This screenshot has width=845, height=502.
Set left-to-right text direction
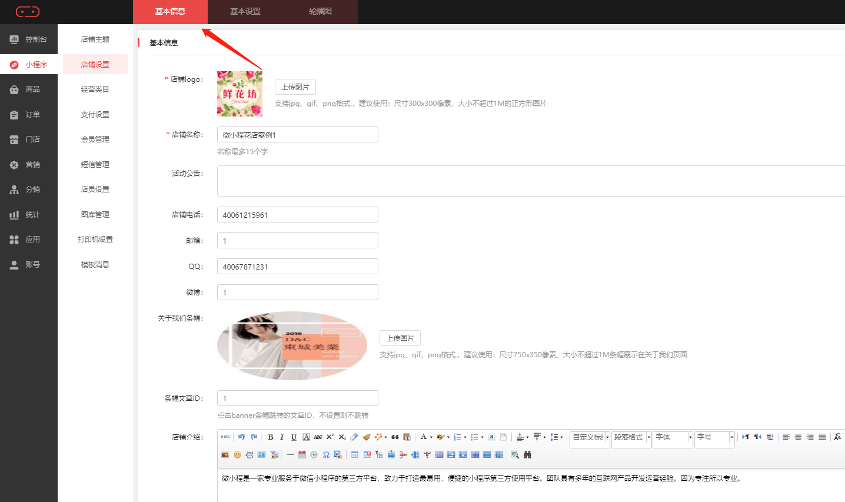746,437
